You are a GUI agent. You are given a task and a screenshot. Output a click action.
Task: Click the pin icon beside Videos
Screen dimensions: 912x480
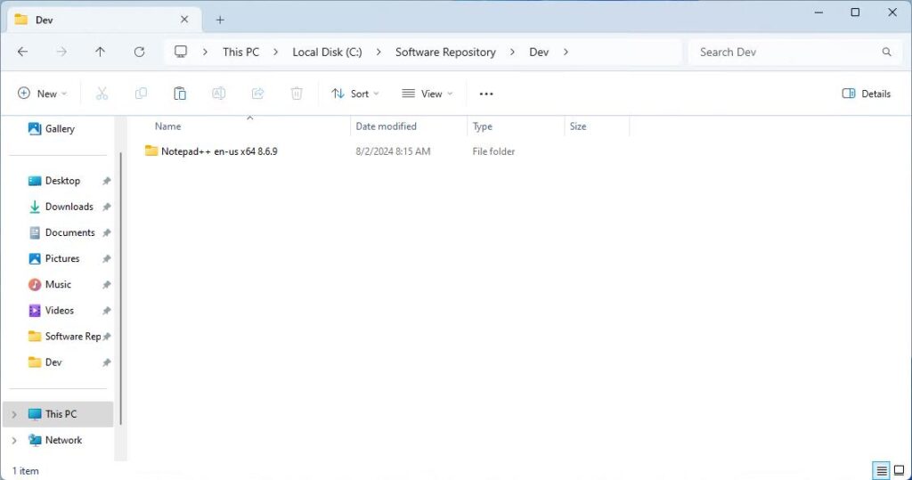pos(107,311)
